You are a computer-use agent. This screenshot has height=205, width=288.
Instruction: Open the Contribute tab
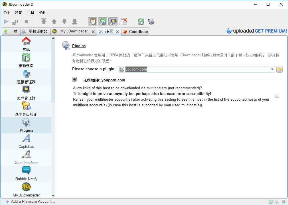tap(136, 32)
